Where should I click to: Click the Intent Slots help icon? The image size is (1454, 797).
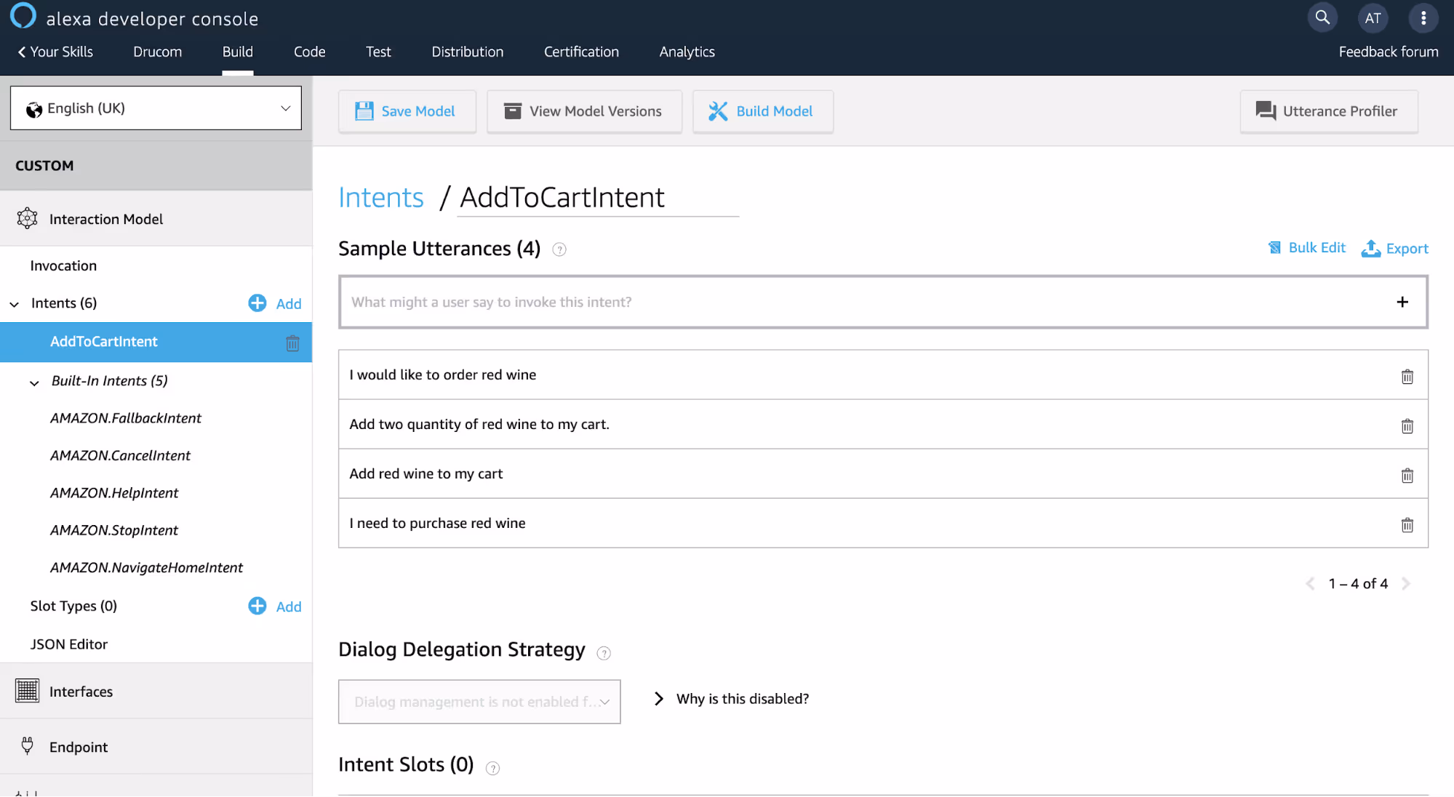(492, 768)
